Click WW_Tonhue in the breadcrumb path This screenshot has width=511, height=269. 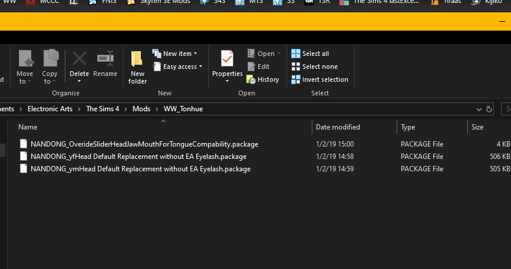tap(183, 109)
